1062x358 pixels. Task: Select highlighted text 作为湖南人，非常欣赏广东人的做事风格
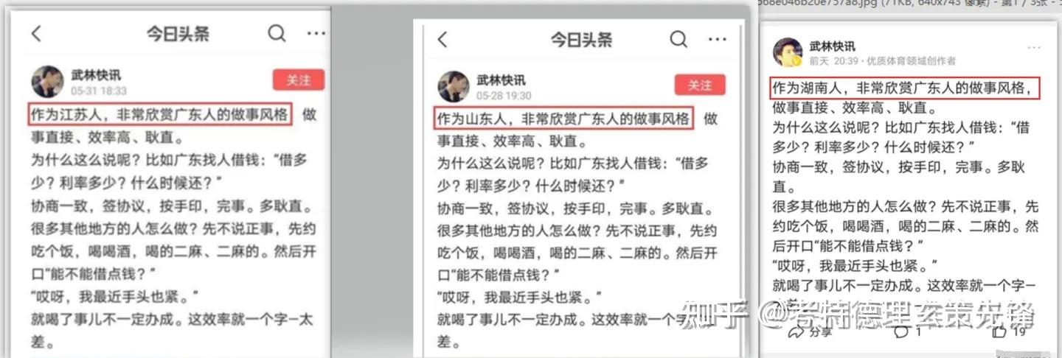coord(907,88)
